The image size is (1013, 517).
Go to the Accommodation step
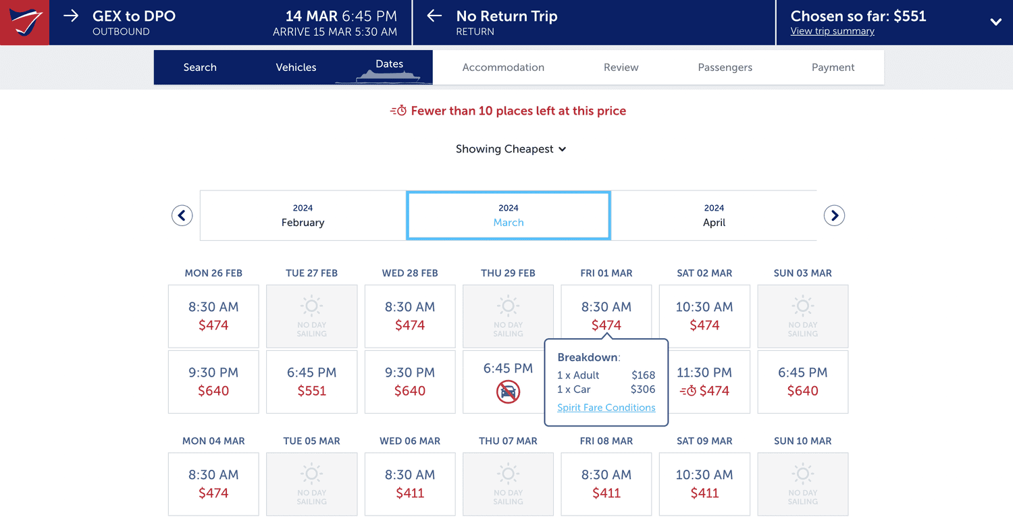(x=503, y=67)
